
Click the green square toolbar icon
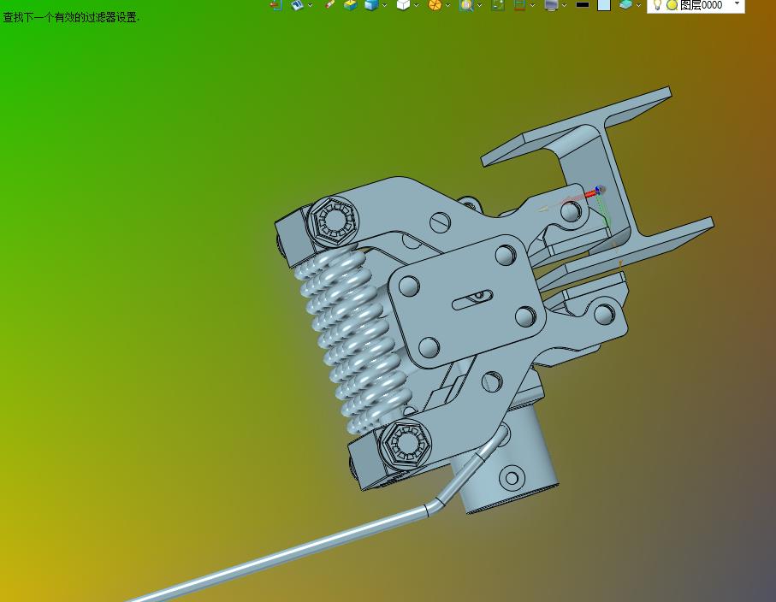point(498,5)
